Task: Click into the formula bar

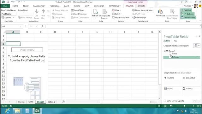Action: click(x=122, y=26)
